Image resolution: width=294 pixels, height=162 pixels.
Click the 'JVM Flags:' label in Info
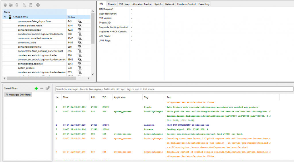[x=105, y=41]
